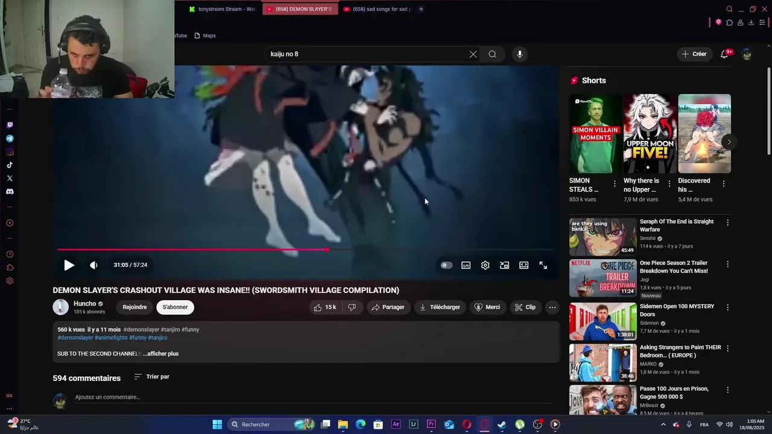Seek on the red video progress bar

click(x=305, y=250)
